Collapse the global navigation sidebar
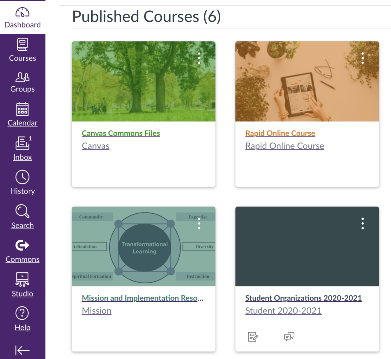The width and height of the screenshot is (391, 359). pos(22,350)
